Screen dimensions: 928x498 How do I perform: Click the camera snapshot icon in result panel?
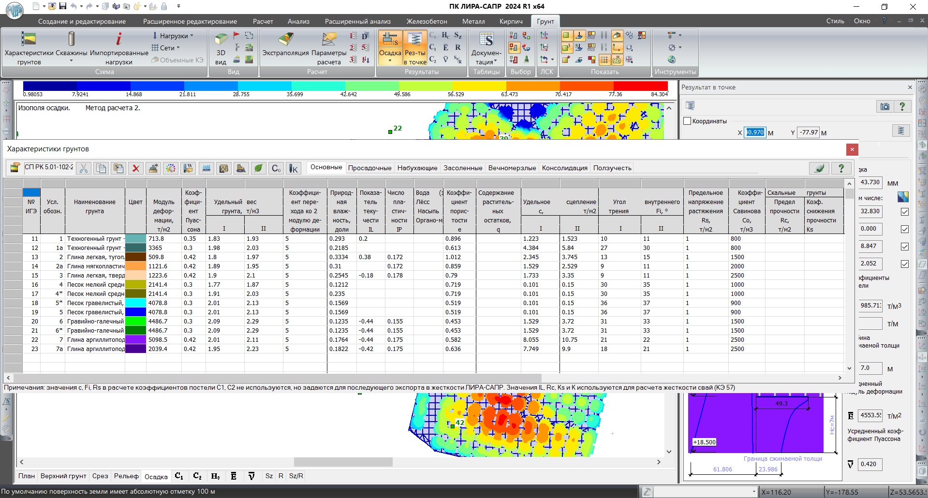[884, 106]
